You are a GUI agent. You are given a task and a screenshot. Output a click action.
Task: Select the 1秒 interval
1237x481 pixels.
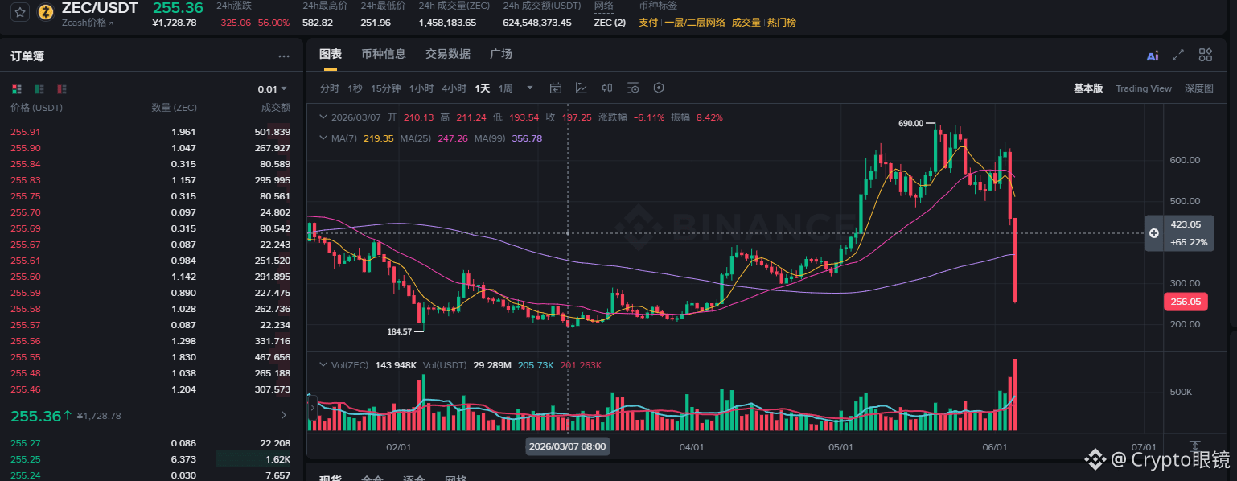[355, 88]
